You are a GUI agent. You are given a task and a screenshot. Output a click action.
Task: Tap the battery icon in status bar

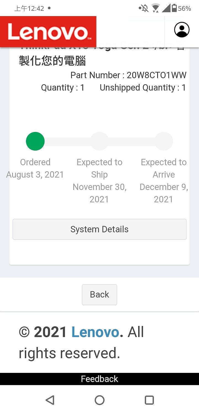click(x=174, y=8)
